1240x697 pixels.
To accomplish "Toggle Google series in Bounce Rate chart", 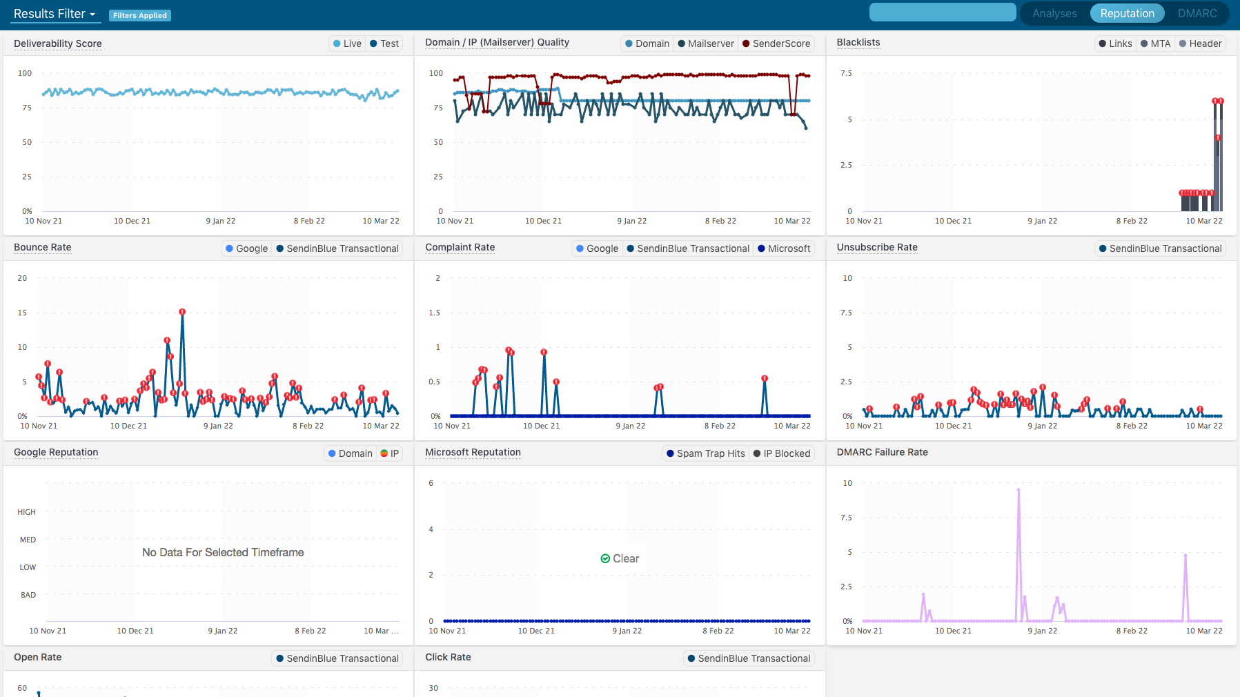I will click(246, 248).
